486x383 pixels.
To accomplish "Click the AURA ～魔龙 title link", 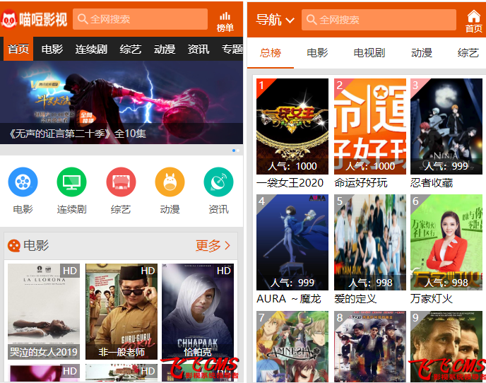I will pos(288,299).
